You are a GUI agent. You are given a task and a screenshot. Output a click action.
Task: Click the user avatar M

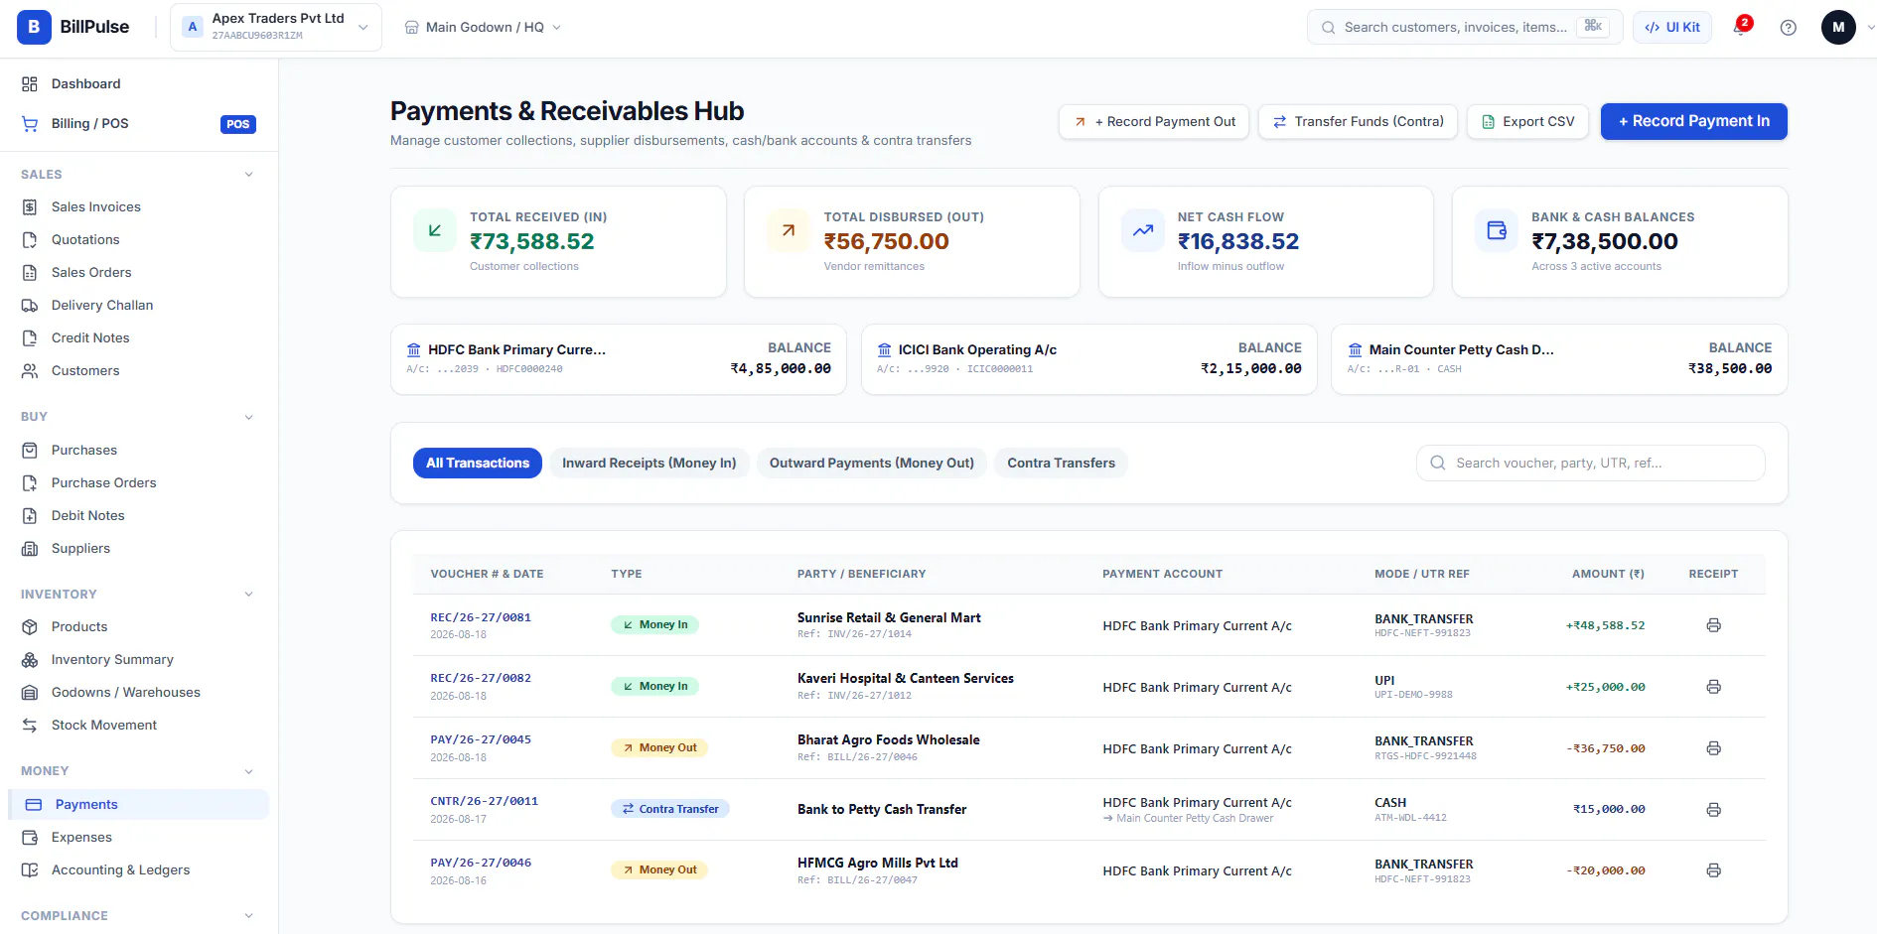pos(1838,27)
